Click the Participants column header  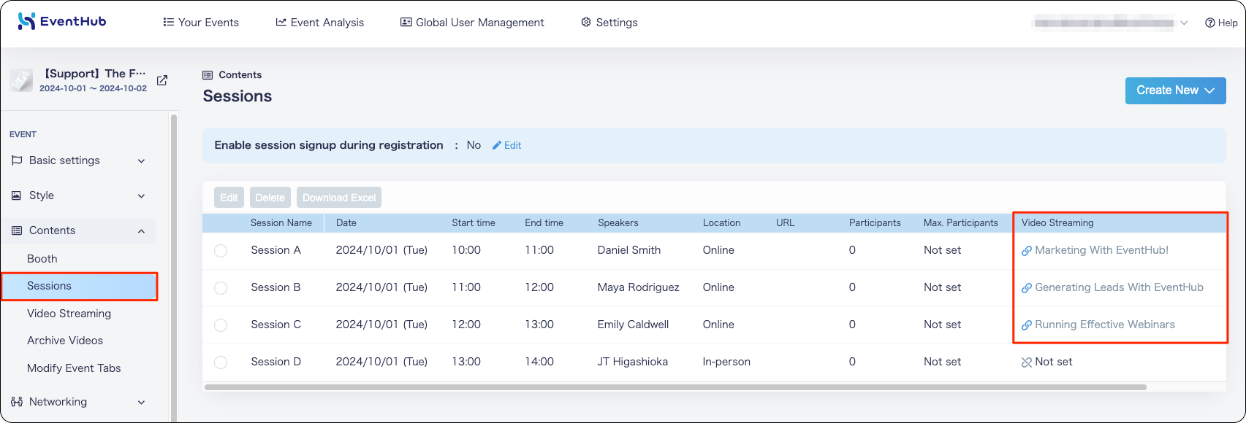pyautogui.click(x=875, y=223)
